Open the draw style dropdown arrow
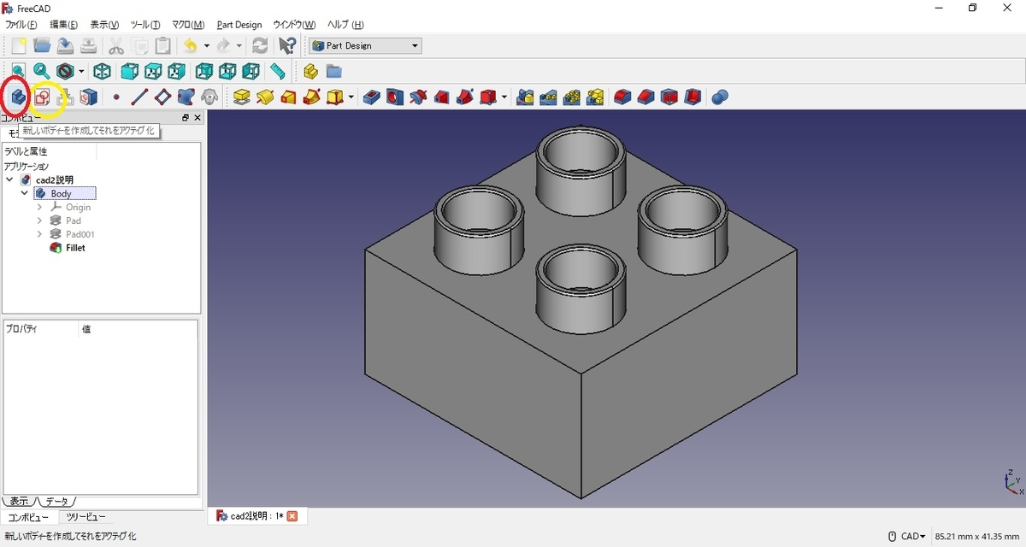This screenshot has width=1026, height=547. pos(81,72)
